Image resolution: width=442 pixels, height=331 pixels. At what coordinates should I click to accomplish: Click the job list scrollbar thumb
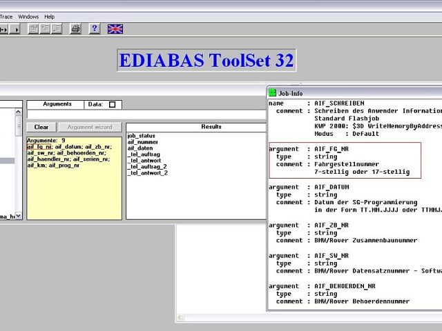click(19, 126)
